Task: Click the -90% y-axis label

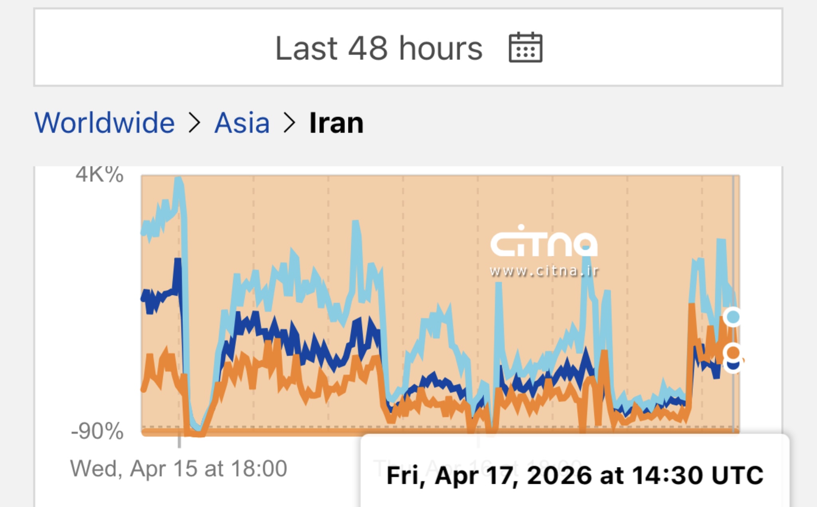Action: (x=97, y=431)
